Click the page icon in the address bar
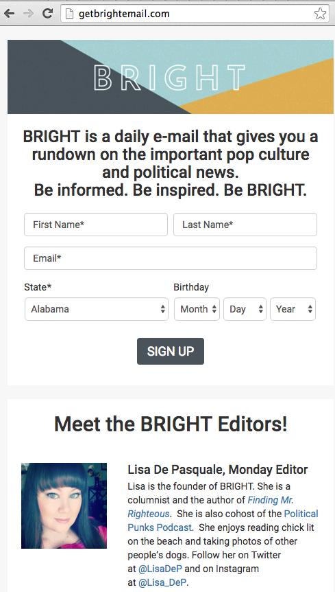 click(69, 14)
